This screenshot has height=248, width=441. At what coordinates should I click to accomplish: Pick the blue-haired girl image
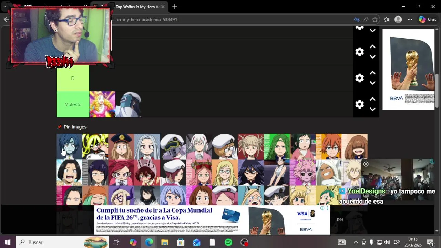click(x=69, y=147)
